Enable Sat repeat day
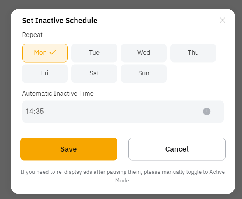This screenshot has width=242, height=199. coord(94,73)
